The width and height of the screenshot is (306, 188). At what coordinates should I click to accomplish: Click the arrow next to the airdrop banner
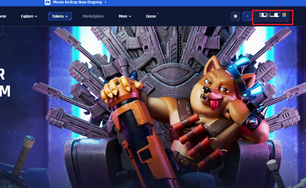pyautogui.click(x=106, y=2)
